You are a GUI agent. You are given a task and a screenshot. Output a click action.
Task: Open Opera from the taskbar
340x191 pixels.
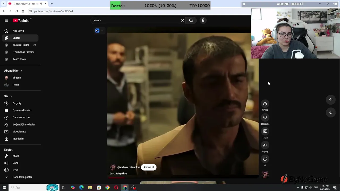click(x=116, y=188)
